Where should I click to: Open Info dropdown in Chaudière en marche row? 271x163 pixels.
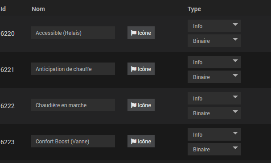[x=214, y=98]
